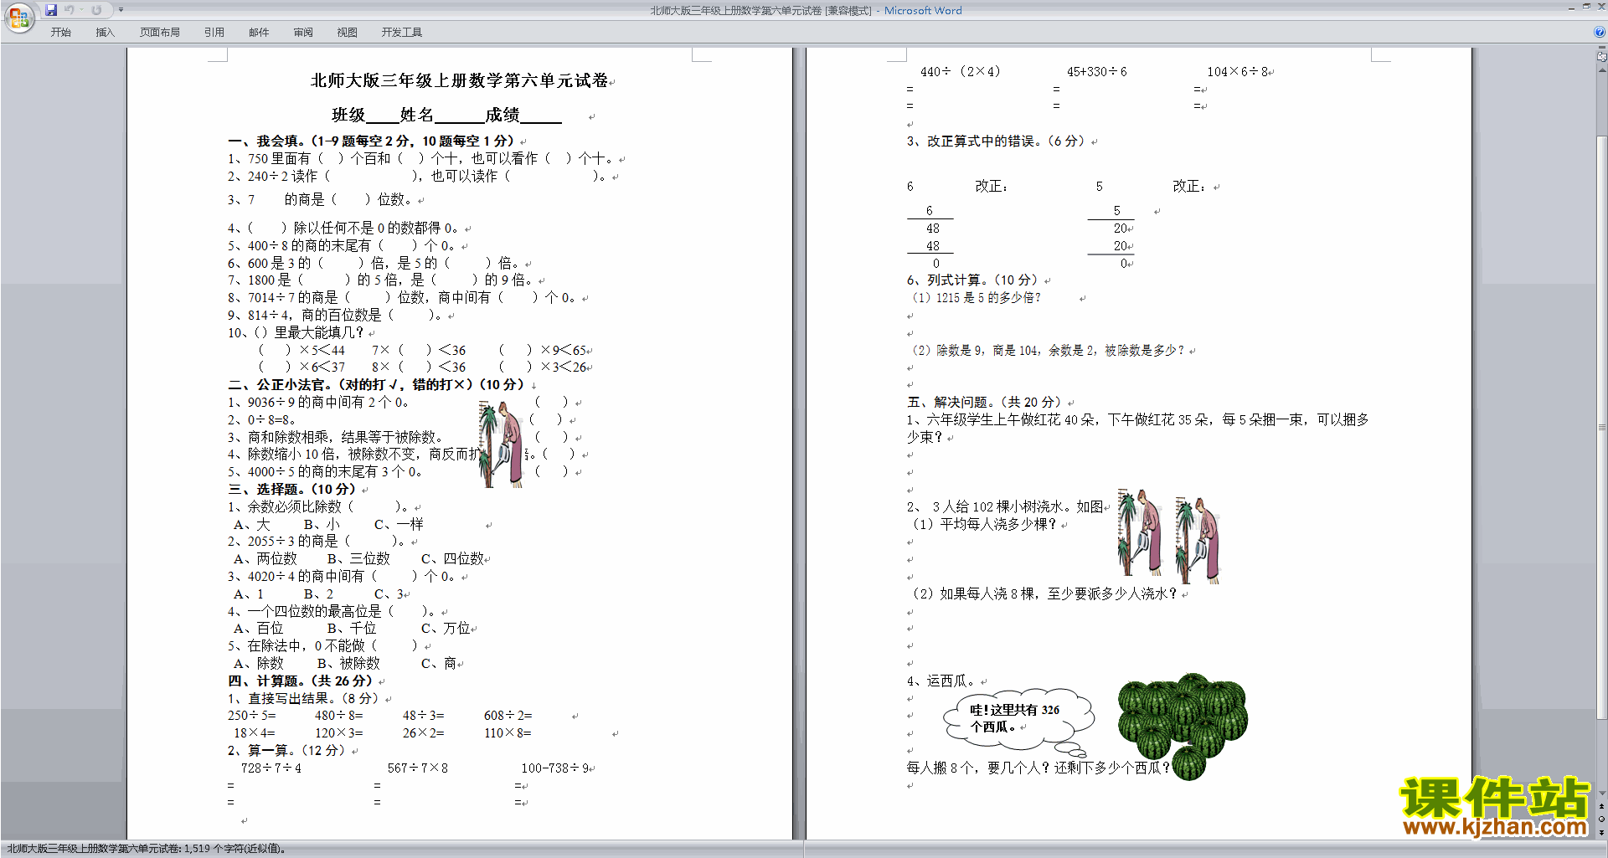Click heading 五、解决问题（共20分）

985,402
